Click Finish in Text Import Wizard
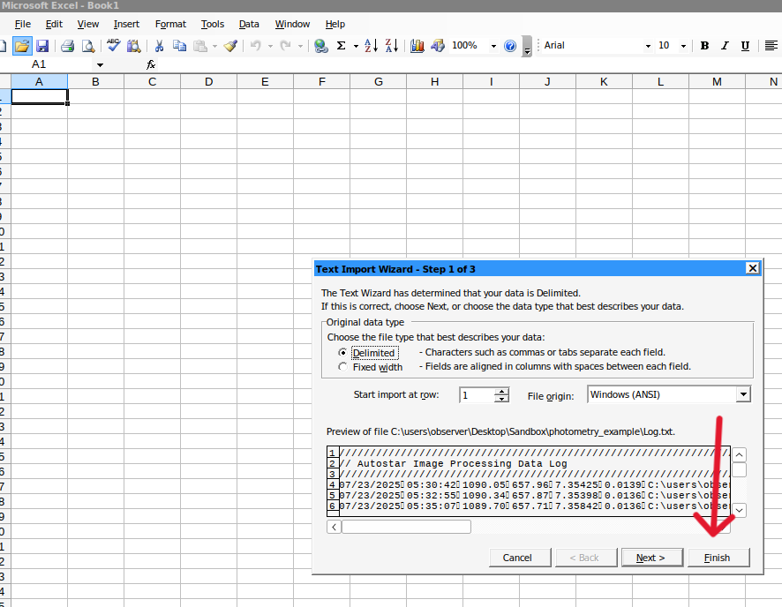 point(718,558)
